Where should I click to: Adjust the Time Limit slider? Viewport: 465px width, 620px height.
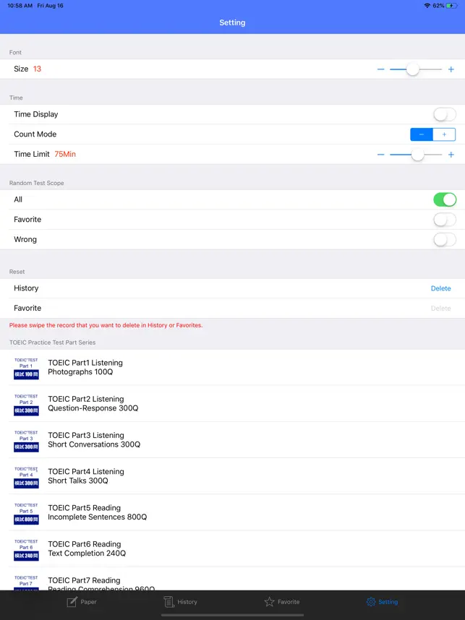pyautogui.click(x=416, y=155)
